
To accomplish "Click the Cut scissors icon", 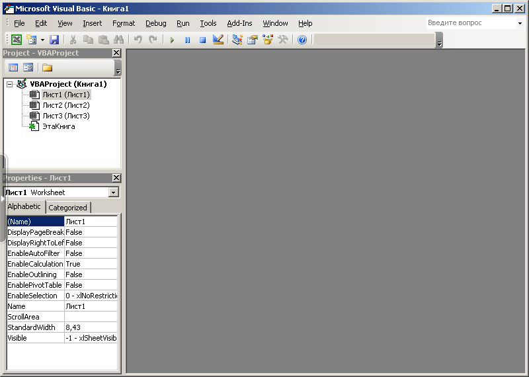I will point(73,40).
